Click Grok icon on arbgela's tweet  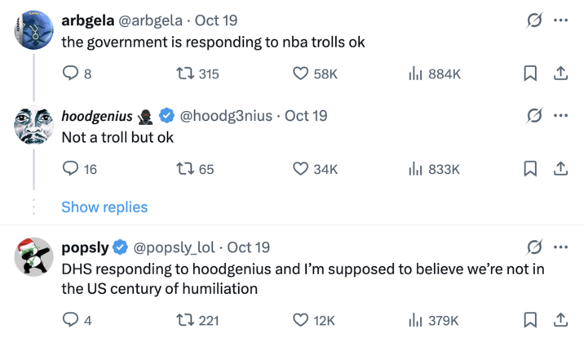535,20
